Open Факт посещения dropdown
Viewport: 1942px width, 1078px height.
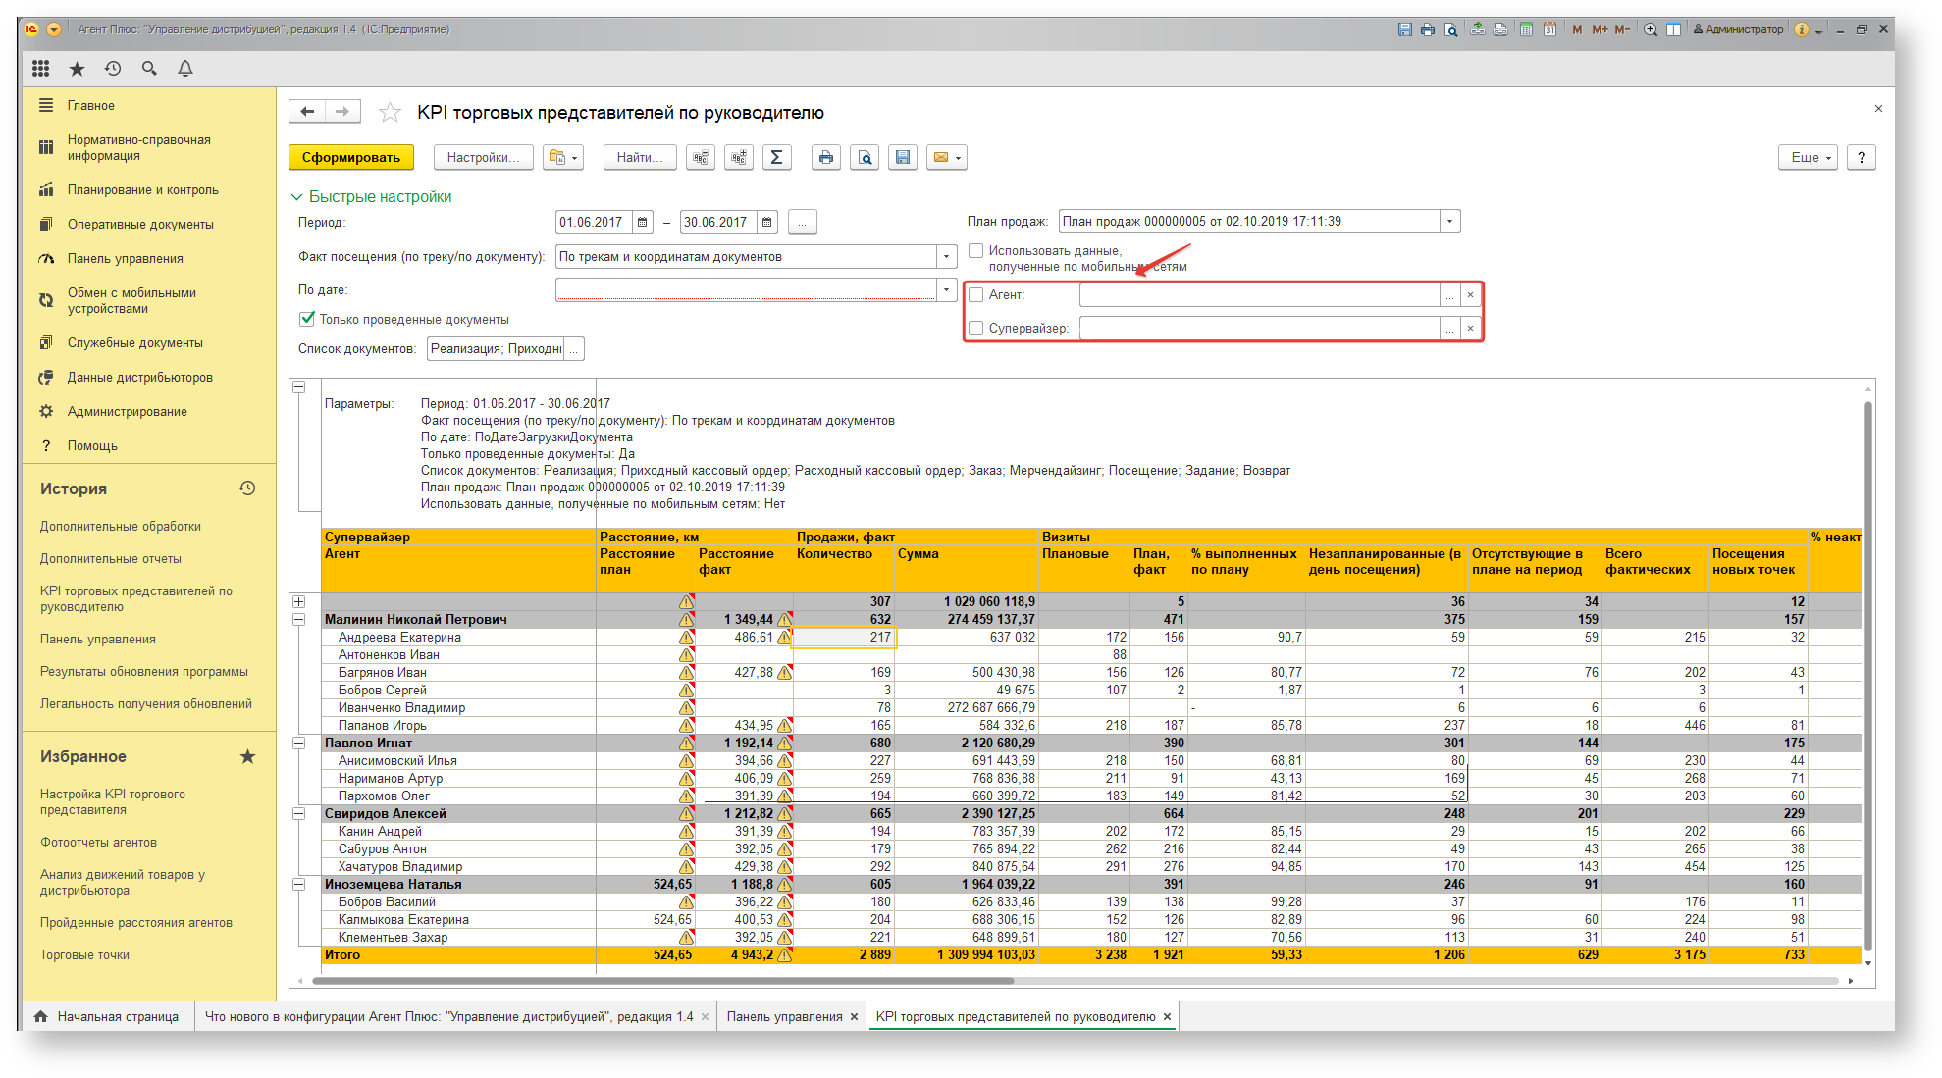946,257
